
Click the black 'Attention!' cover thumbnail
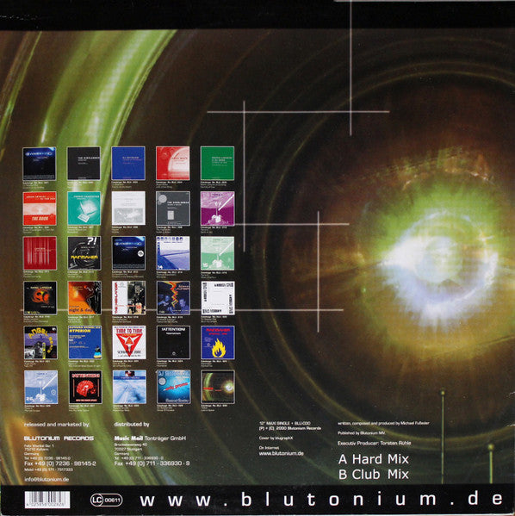pos(173,343)
